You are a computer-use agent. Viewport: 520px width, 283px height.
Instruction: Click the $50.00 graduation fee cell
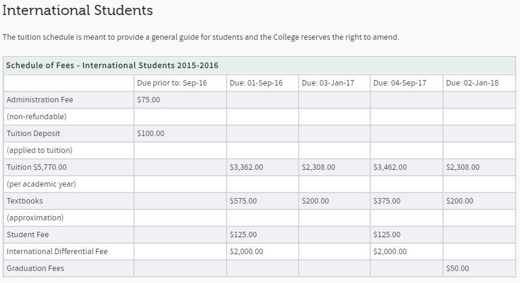pyautogui.click(x=457, y=269)
